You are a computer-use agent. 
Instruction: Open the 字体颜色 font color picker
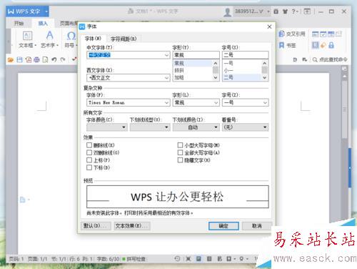[107, 127]
